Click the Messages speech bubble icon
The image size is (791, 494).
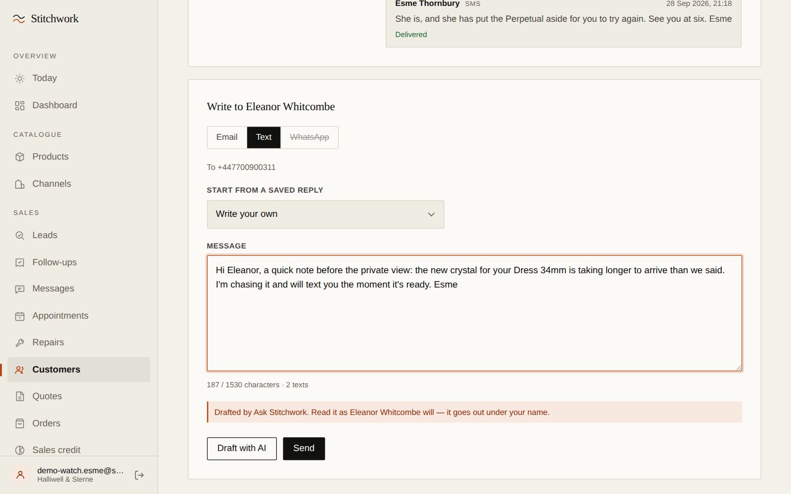click(20, 289)
